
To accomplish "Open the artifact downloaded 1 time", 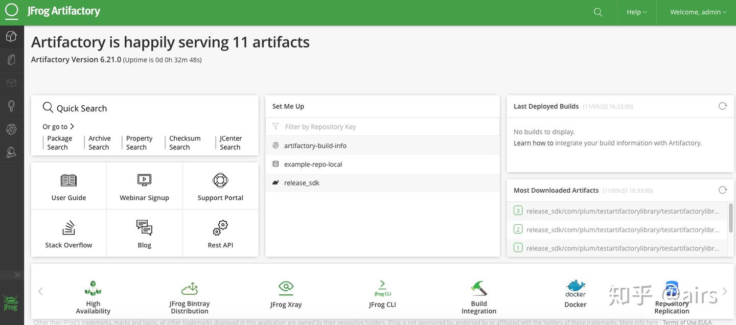I will tap(617, 248).
